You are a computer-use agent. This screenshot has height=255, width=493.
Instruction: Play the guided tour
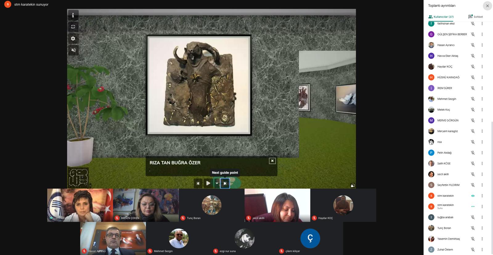[208, 183]
